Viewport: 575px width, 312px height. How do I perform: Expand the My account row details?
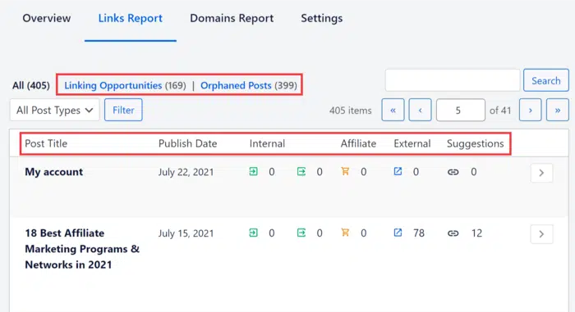541,173
